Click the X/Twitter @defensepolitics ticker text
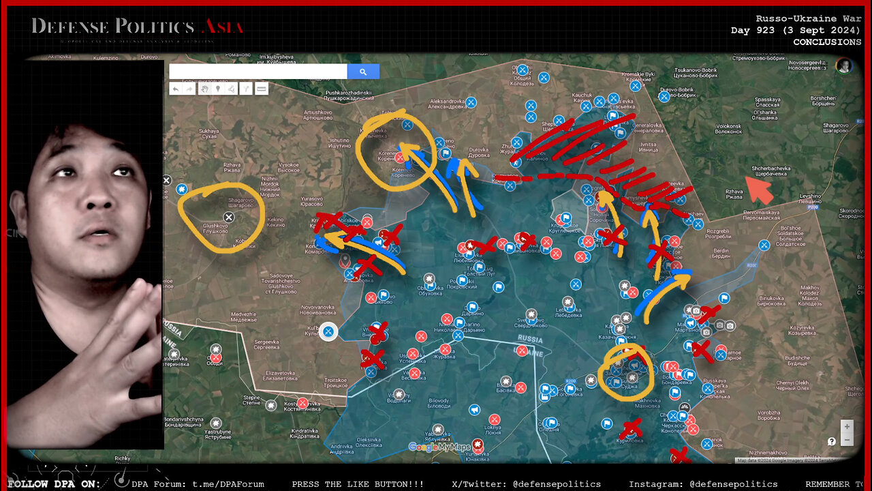The width and height of the screenshot is (872, 491). [526, 484]
